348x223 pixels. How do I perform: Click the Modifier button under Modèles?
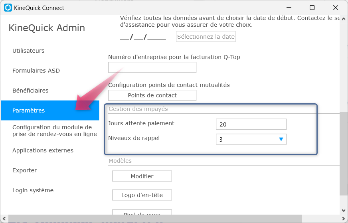click(142, 176)
